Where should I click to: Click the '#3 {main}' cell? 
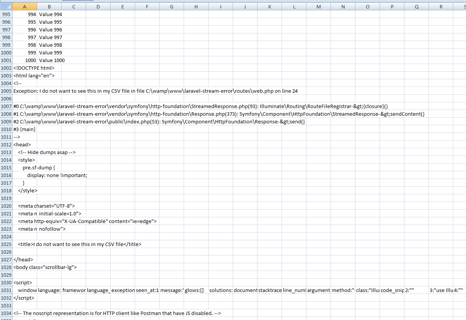25,129
